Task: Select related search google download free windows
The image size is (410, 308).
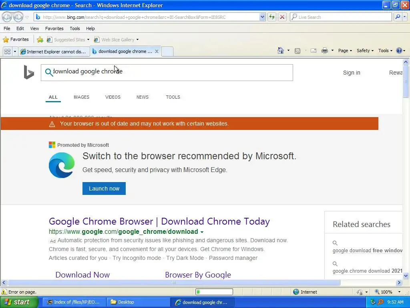Action: coord(368,250)
